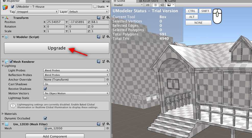
Task: Click the GameObject cube icon in Inspector
Action: tap(5, 7)
